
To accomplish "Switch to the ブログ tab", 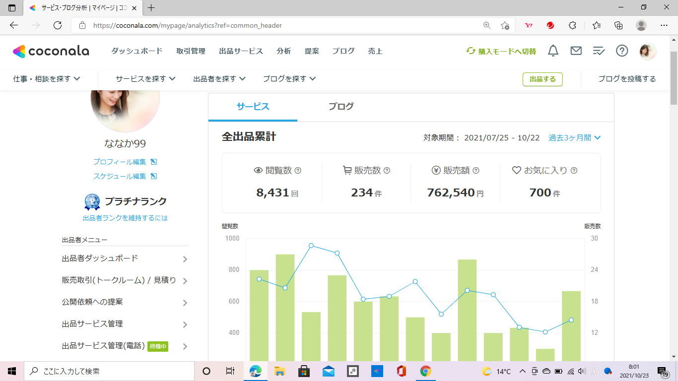I will (341, 107).
